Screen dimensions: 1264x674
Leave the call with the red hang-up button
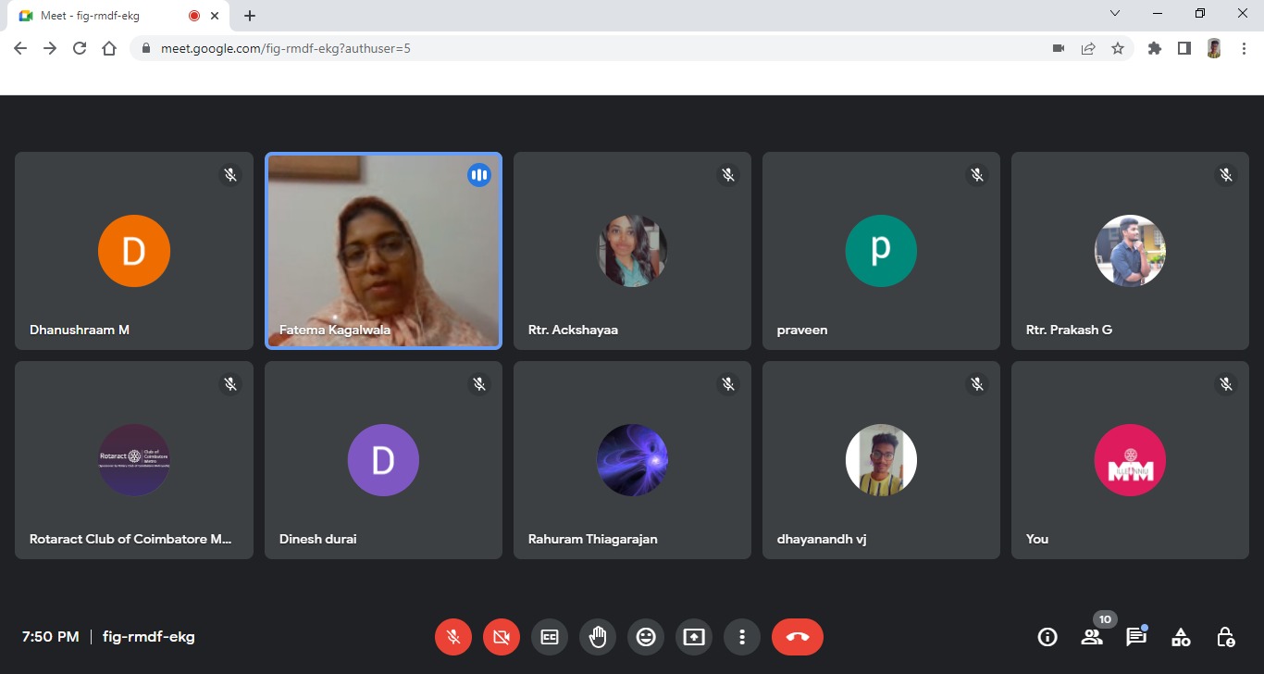pos(798,637)
